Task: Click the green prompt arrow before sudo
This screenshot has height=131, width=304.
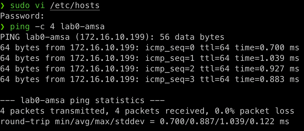Action: pos(2,6)
